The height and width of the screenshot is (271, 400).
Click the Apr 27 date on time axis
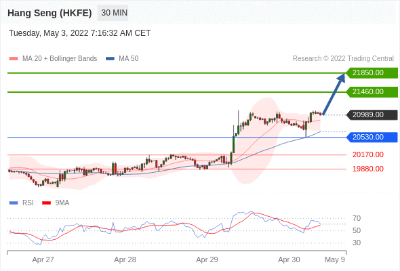[43, 259]
